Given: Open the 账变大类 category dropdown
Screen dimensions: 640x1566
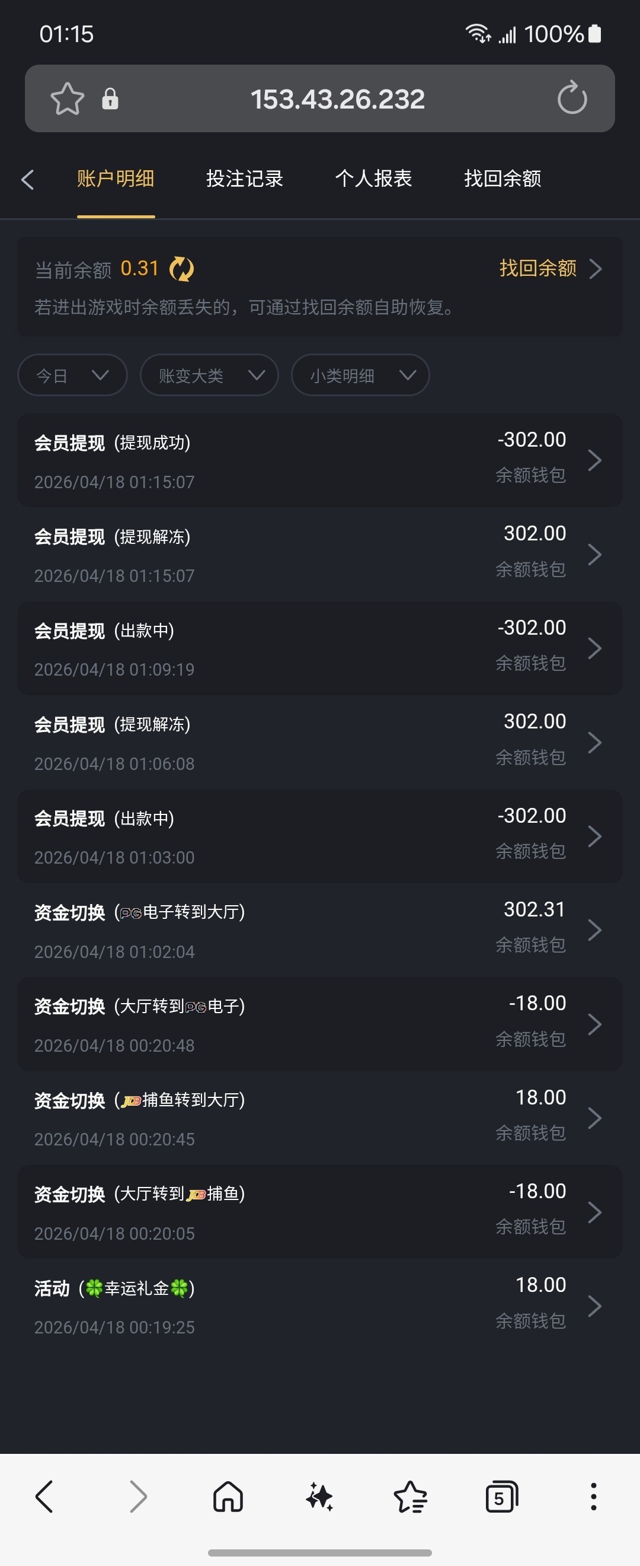Looking at the screenshot, I should pyautogui.click(x=209, y=375).
